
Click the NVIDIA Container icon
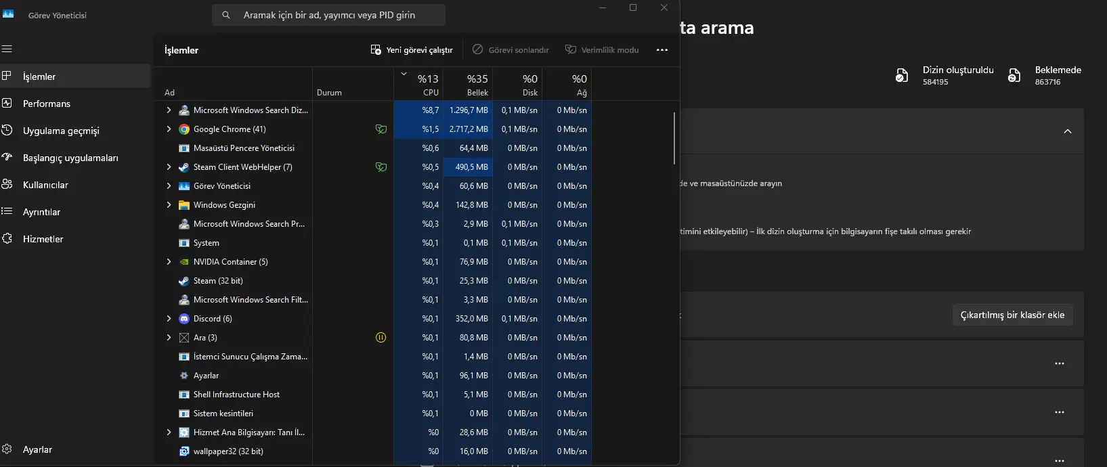click(184, 262)
